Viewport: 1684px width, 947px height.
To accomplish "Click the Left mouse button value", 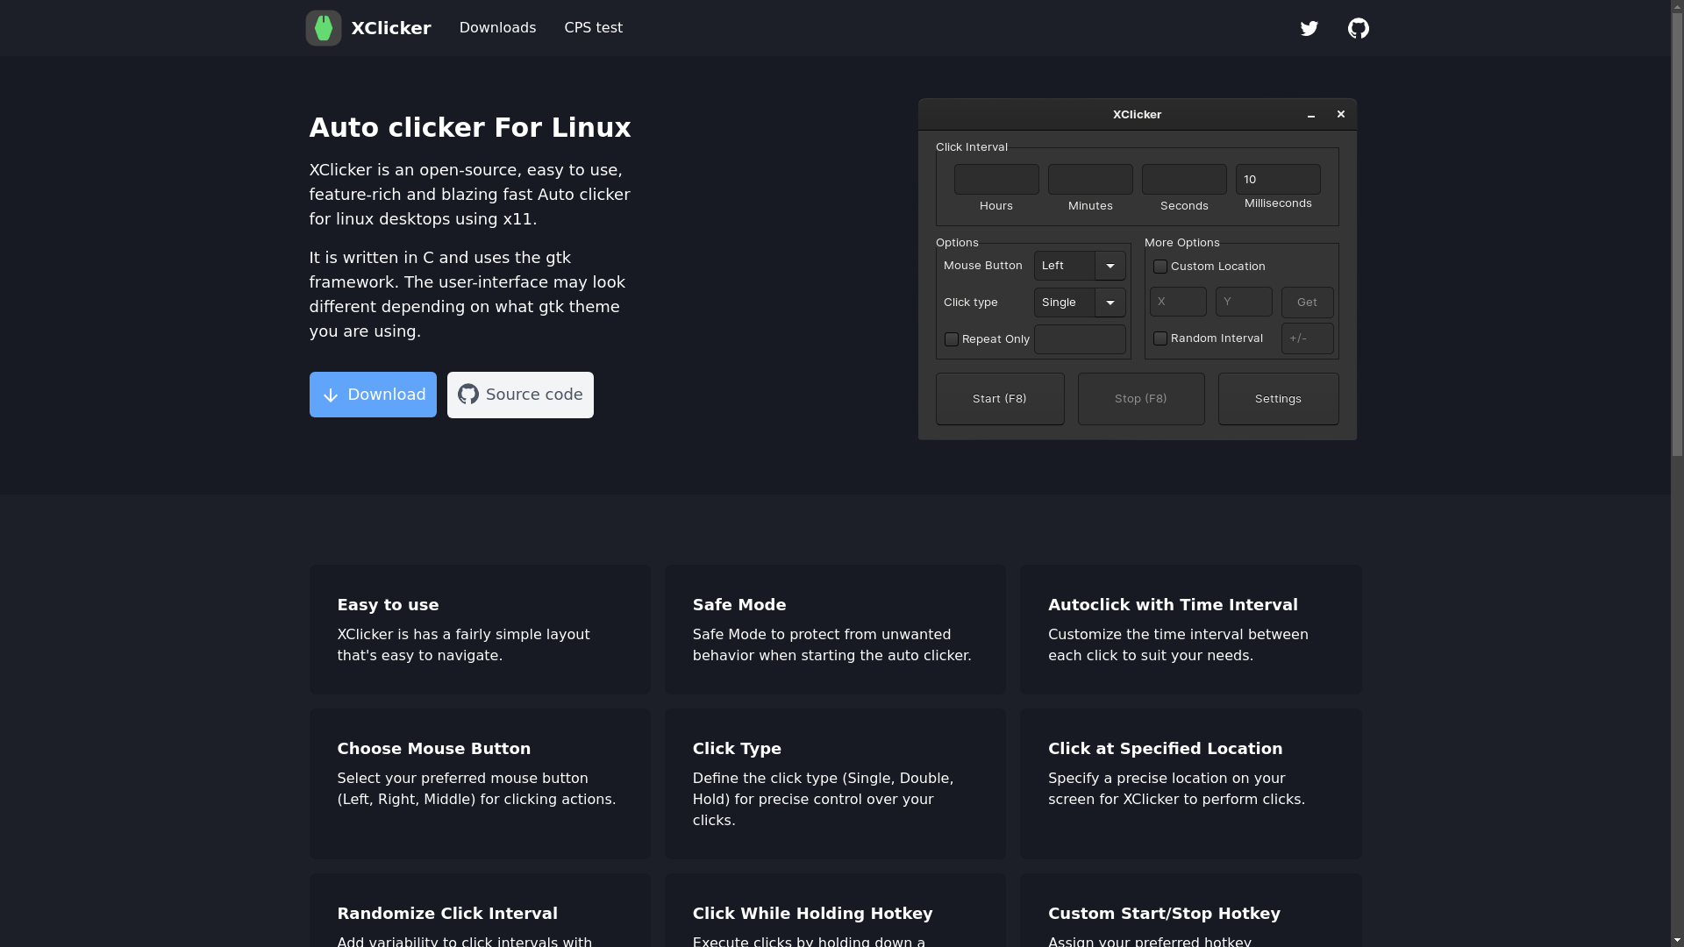I will tap(1052, 266).
